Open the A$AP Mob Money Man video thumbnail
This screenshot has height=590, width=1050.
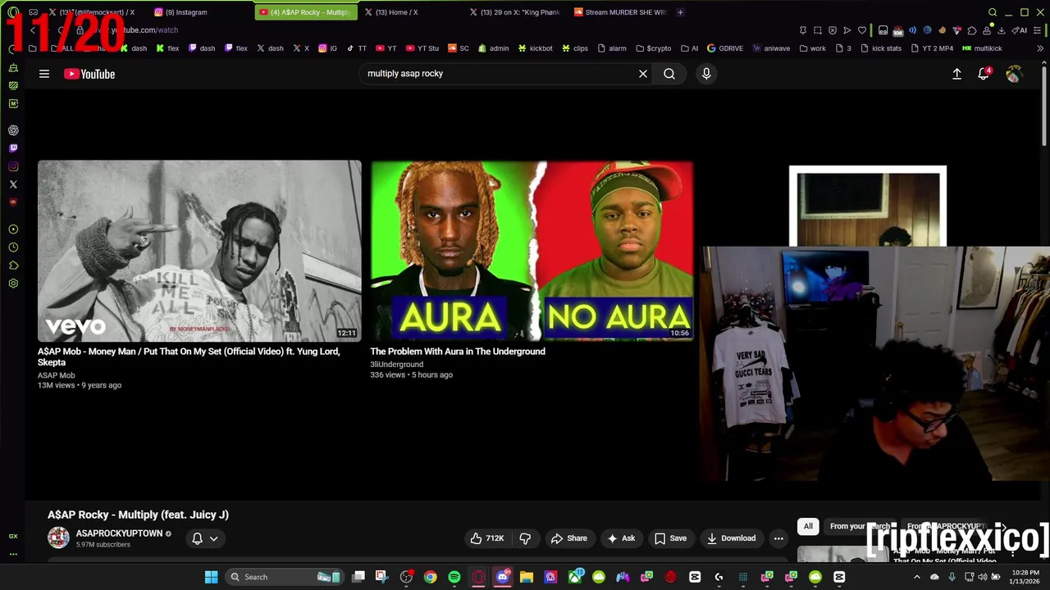click(199, 250)
